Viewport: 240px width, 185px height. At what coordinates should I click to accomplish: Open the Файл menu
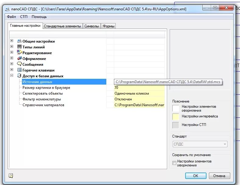pos(11,17)
